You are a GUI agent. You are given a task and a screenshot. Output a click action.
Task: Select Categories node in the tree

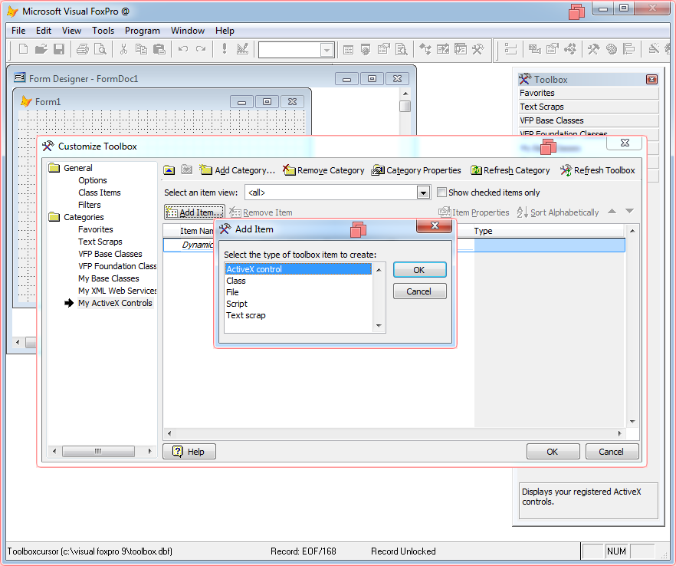tap(84, 217)
